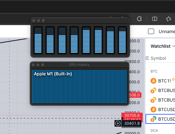Click the blue-outlined selected BTCUSD row
This screenshot has height=134, width=175.
[x=160, y=119]
